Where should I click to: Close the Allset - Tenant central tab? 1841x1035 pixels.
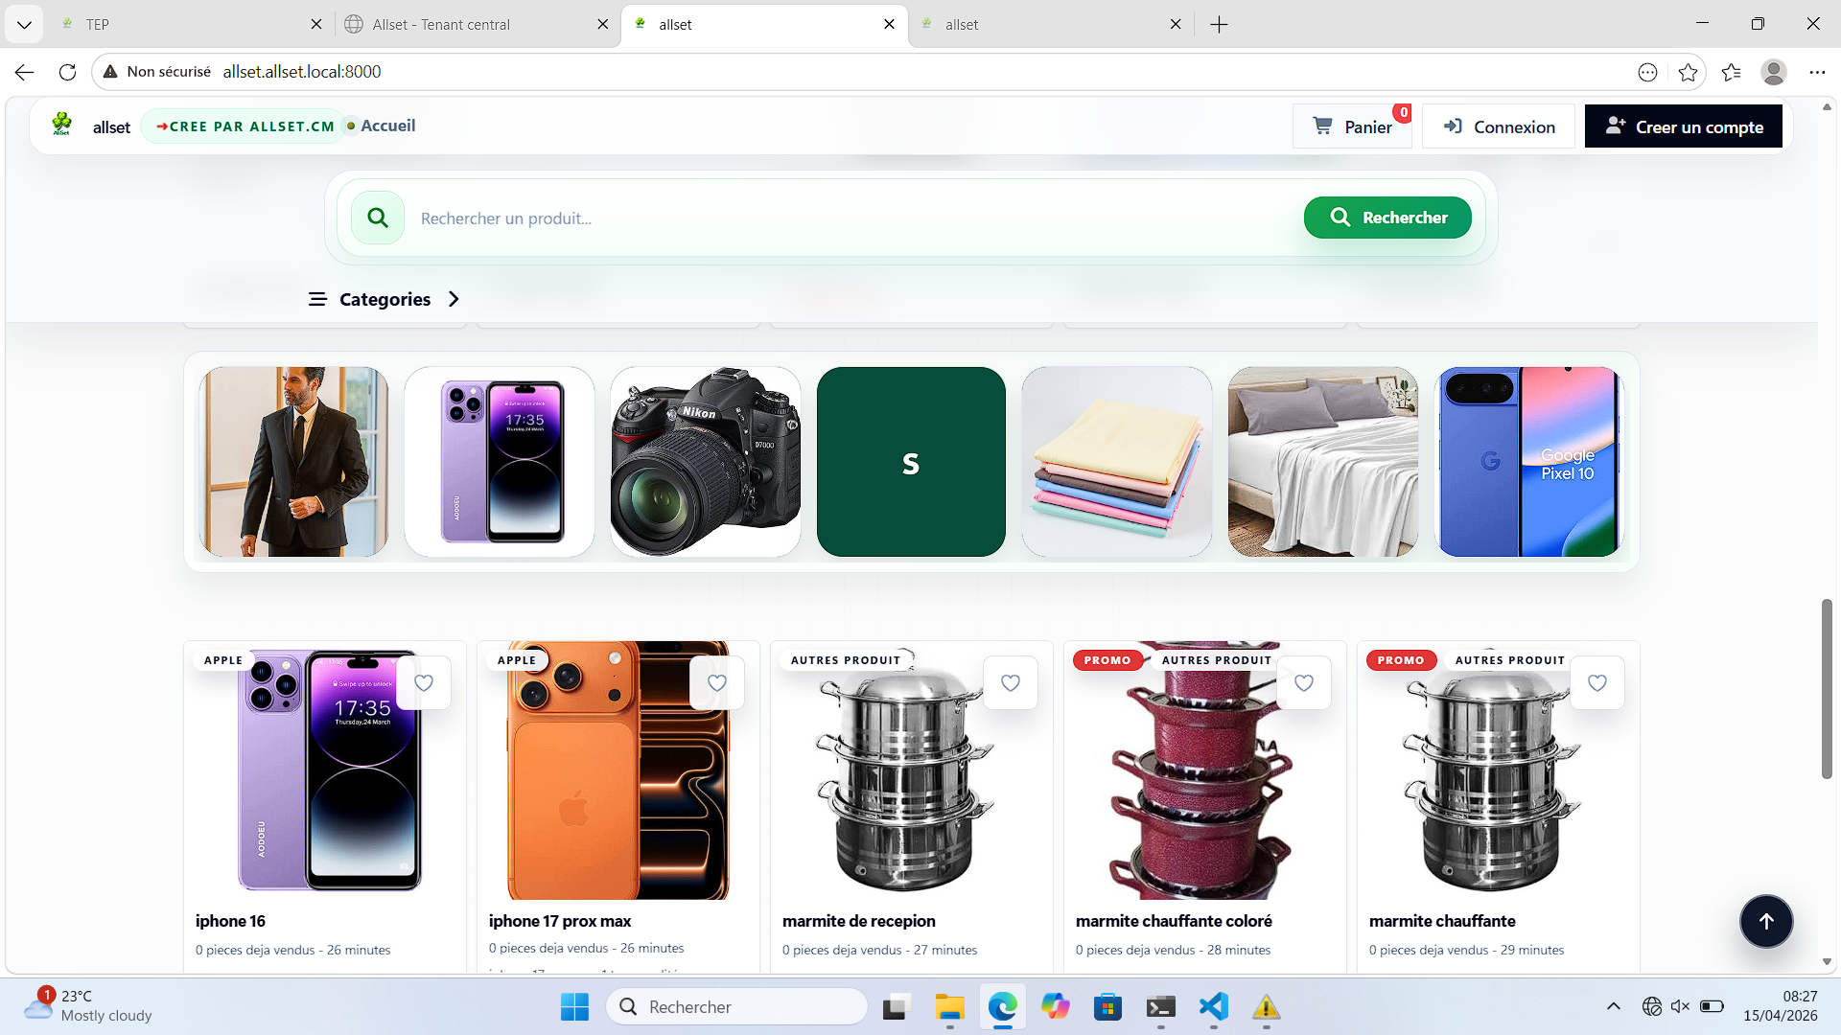(603, 25)
